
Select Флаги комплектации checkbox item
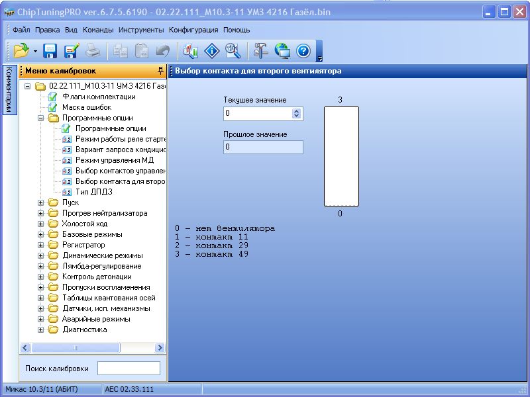click(x=99, y=97)
